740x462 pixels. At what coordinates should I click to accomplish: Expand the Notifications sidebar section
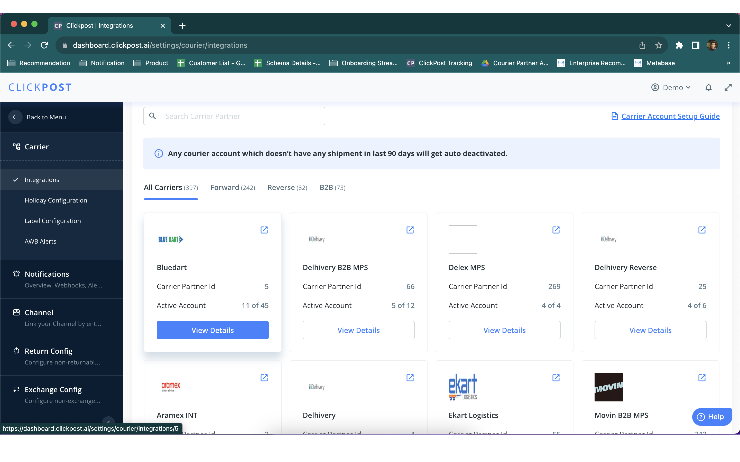(62, 279)
